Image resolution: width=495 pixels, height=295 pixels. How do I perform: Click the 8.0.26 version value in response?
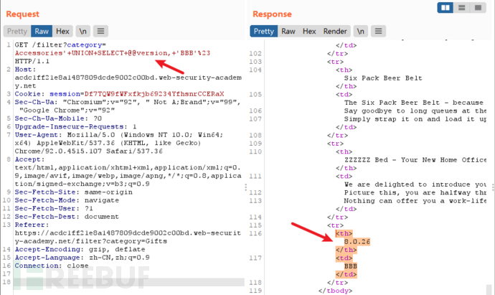(x=357, y=242)
